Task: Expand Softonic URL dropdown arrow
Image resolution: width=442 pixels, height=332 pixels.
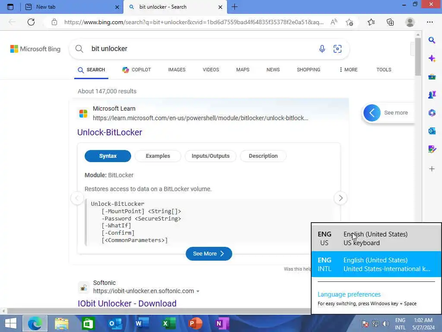Action: coord(198,291)
